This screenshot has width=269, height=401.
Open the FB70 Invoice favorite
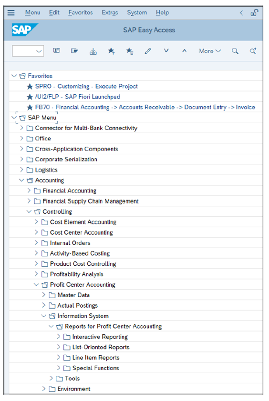click(145, 108)
